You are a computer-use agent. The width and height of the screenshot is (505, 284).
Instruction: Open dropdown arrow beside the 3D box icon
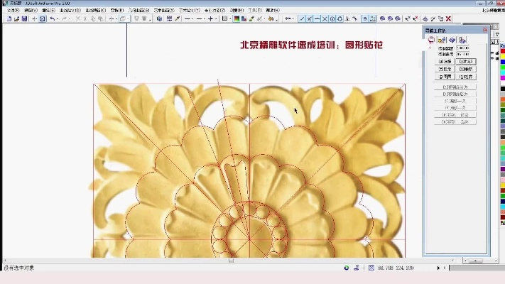pyautogui.click(x=128, y=19)
